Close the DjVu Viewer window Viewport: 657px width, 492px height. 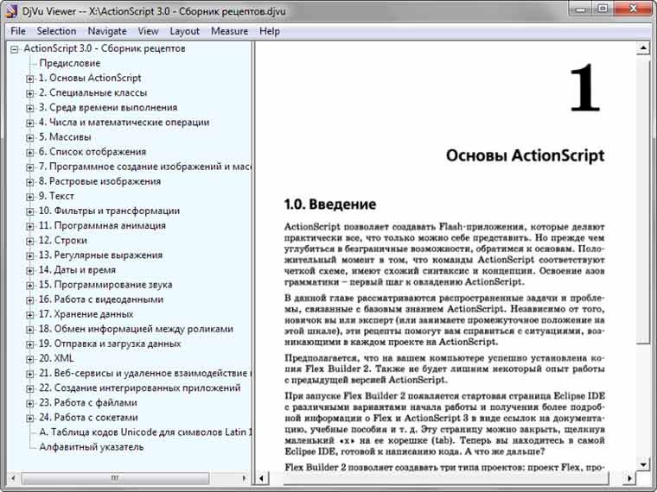coord(633,9)
